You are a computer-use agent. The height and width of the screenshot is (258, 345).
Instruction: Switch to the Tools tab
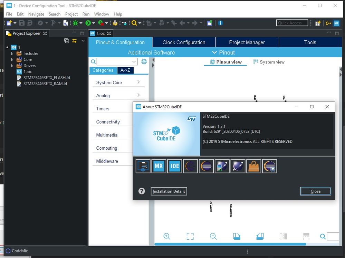coord(310,42)
